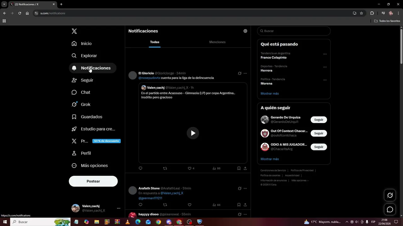Screen dimensions: 403x226
Task: Open Condiciones de Servicio link
Action: [x=273, y=170]
